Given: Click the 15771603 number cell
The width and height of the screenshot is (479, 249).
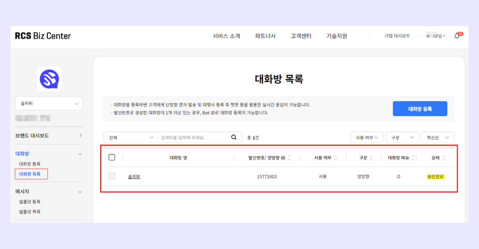Looking at the screenshot, I should 266,176.
